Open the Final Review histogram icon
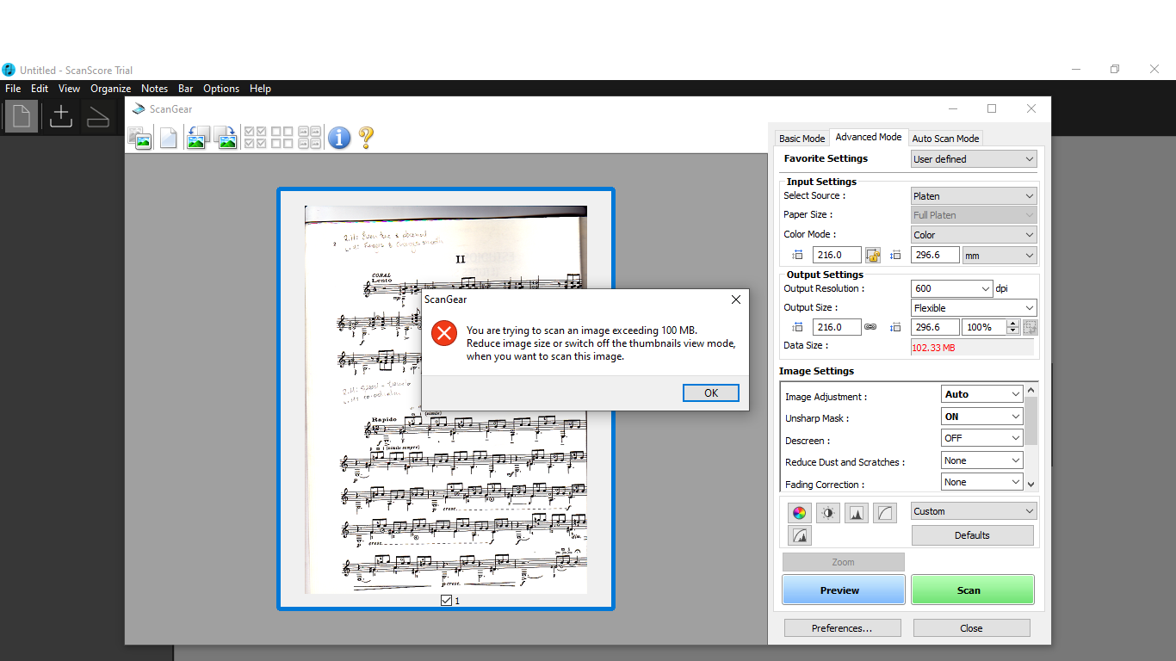 800,535
